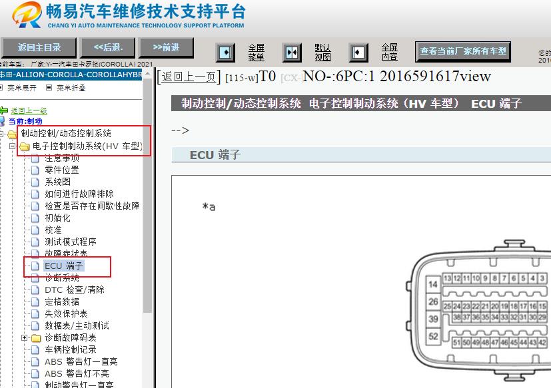Open the 诊断故障码表 folder
Image resolution: width=551 pixels, height=388 pixels.
[71, 338]
